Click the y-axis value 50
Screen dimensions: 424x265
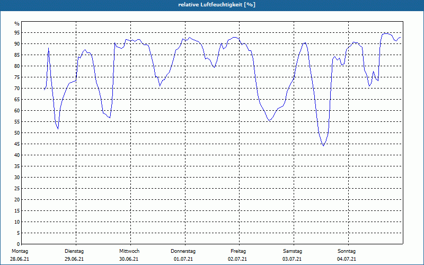click(17, 133)
